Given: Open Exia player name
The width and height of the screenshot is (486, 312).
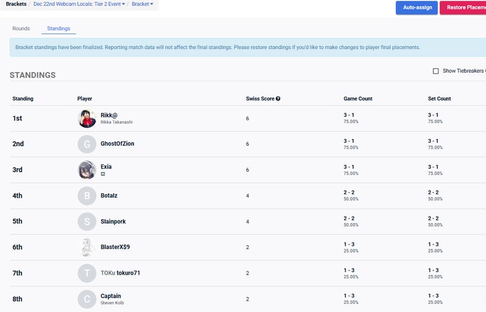Looking at the screenshot, I should click(106, 167).
